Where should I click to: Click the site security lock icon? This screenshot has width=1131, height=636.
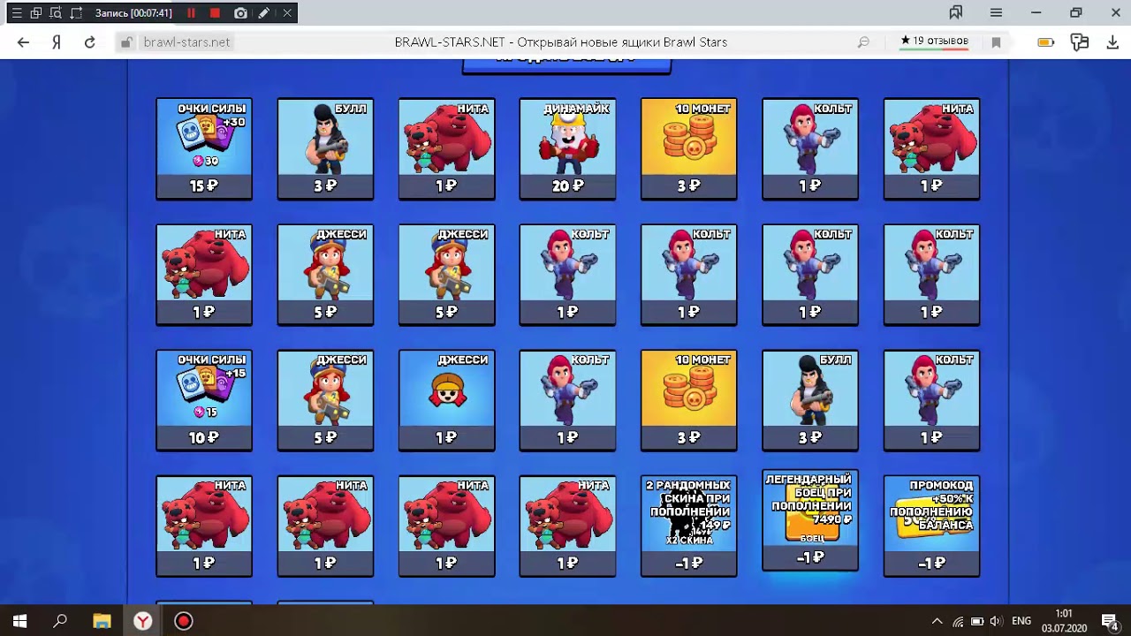point(126,42)
